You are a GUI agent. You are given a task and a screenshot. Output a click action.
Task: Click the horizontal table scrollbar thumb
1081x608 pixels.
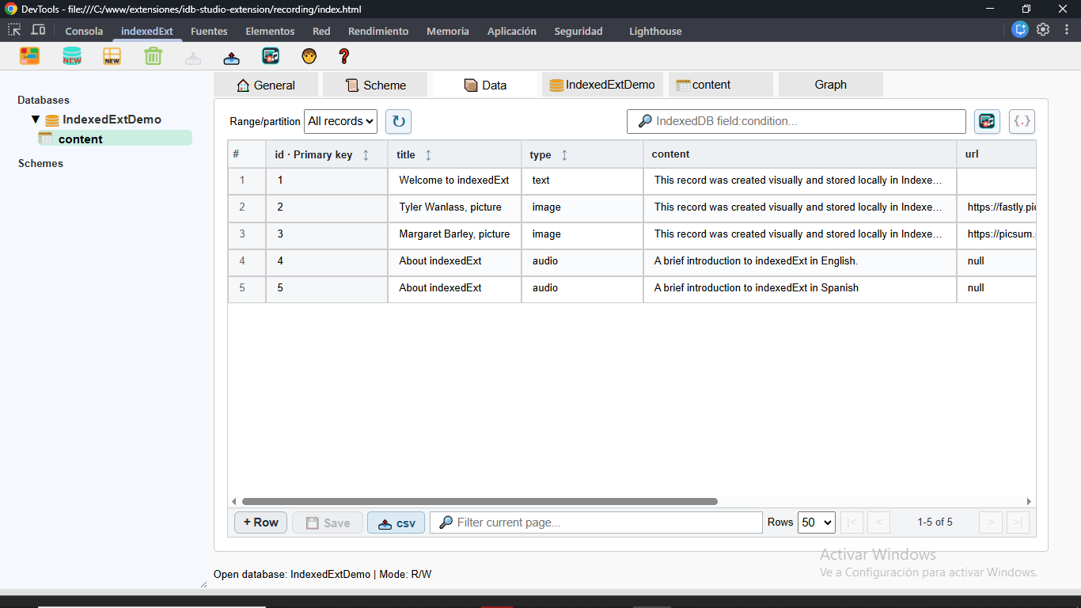coord(480,501)
